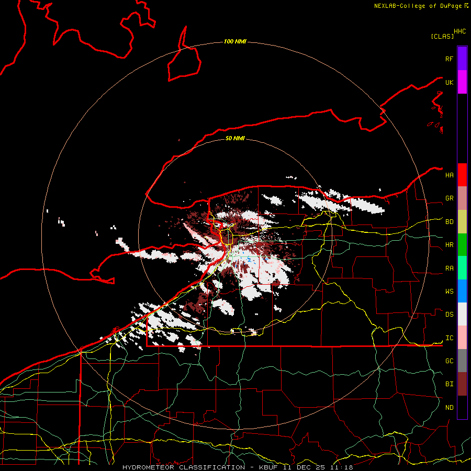
Task: Click the UK legend label
Action: (x=449, y=82)
